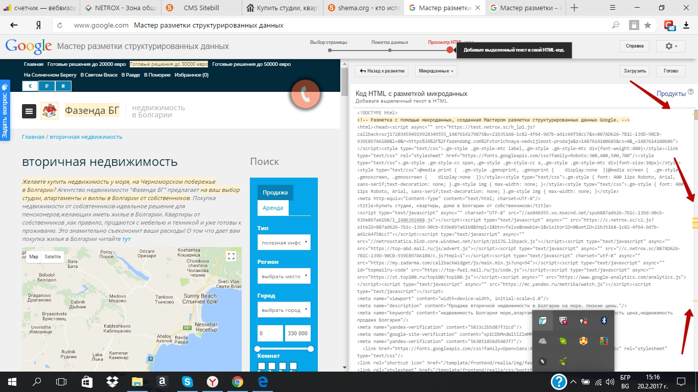Switch to the NETROX browser tab
Viewport: 698px width, 392px height.
pos(121,8)
